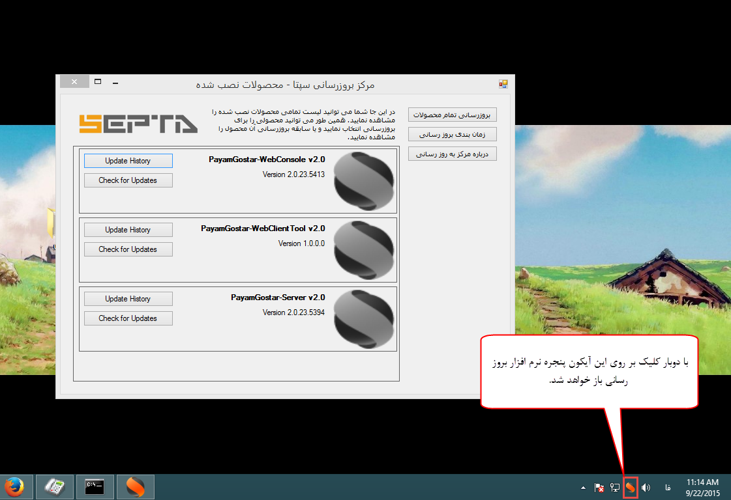Open the درباره مرکز به روز رسانی button
Image resolution: width=731 pixels, height=500 pixels.
[x=452, y=154]
